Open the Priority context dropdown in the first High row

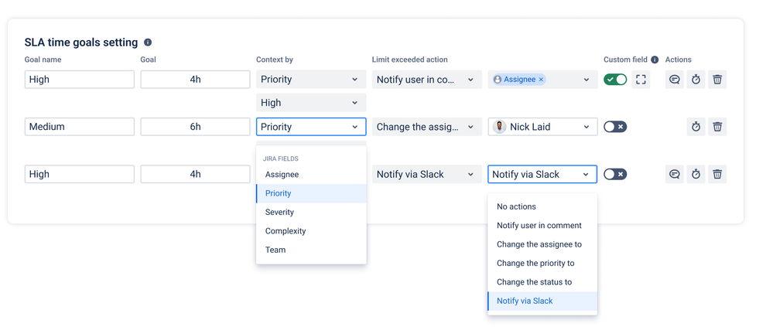(x=311, y=80)
